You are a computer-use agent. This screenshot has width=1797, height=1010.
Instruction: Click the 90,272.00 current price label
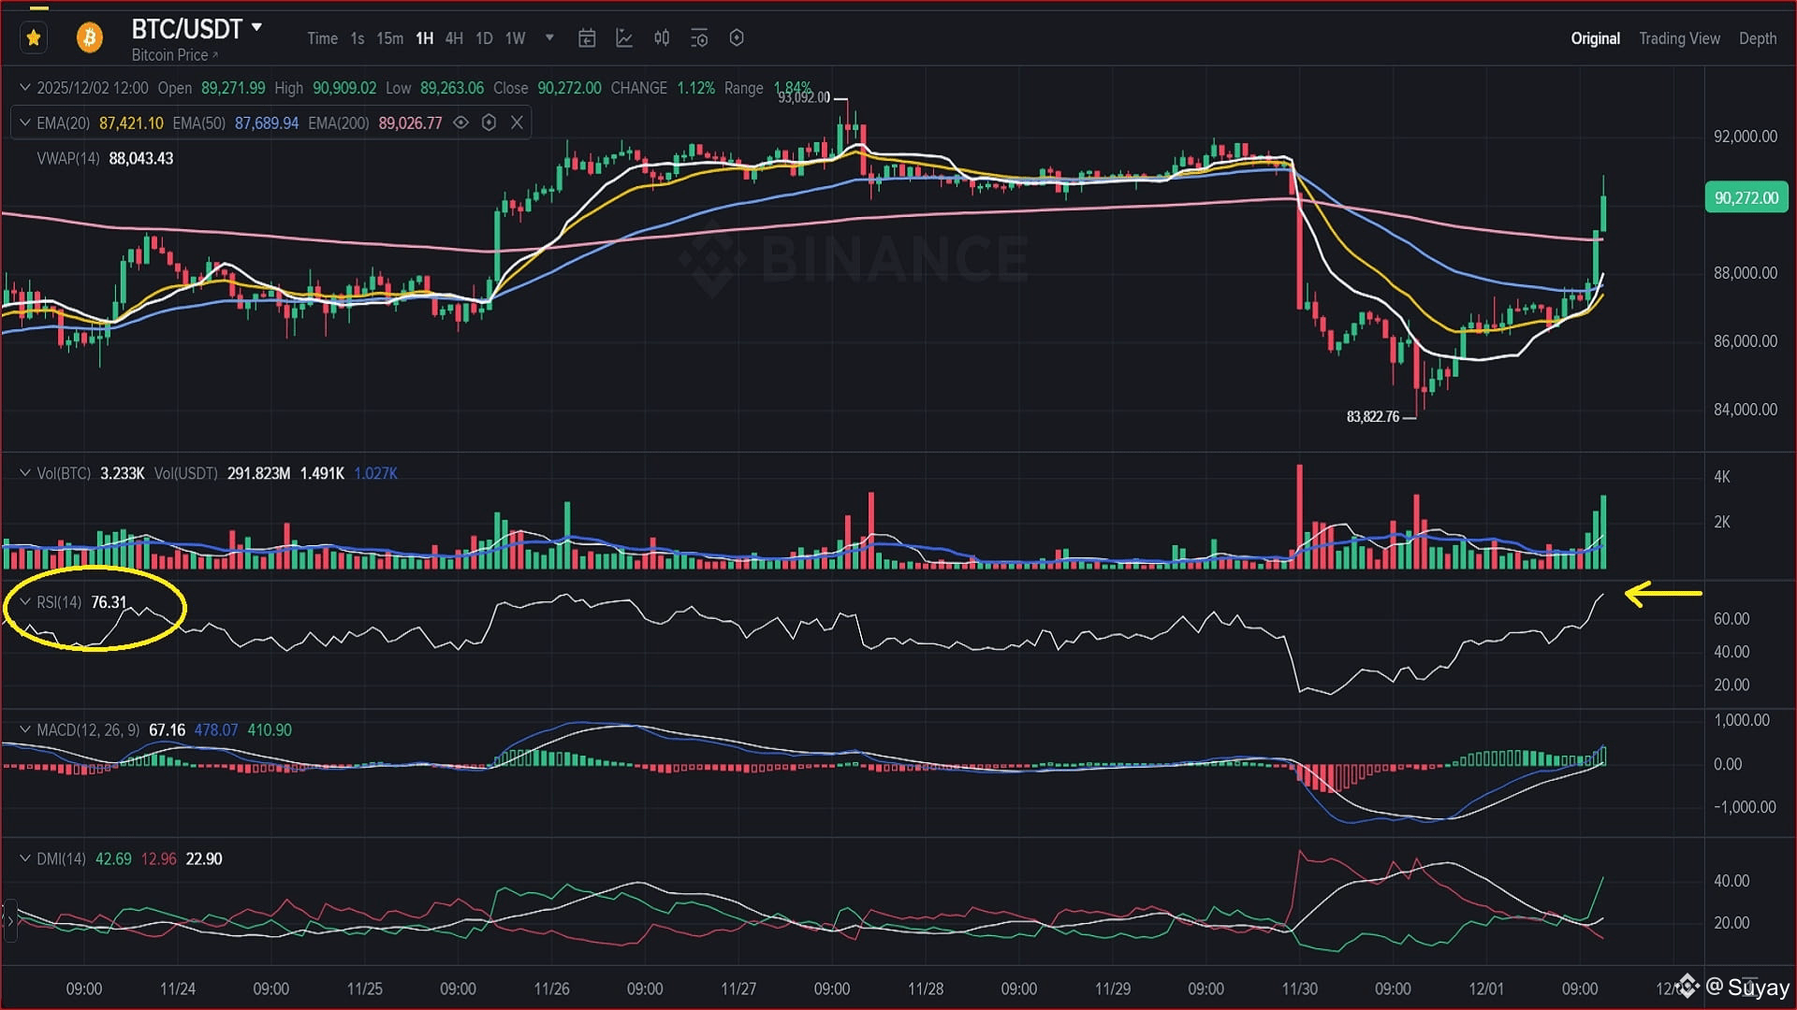[x=1746, y=198]
